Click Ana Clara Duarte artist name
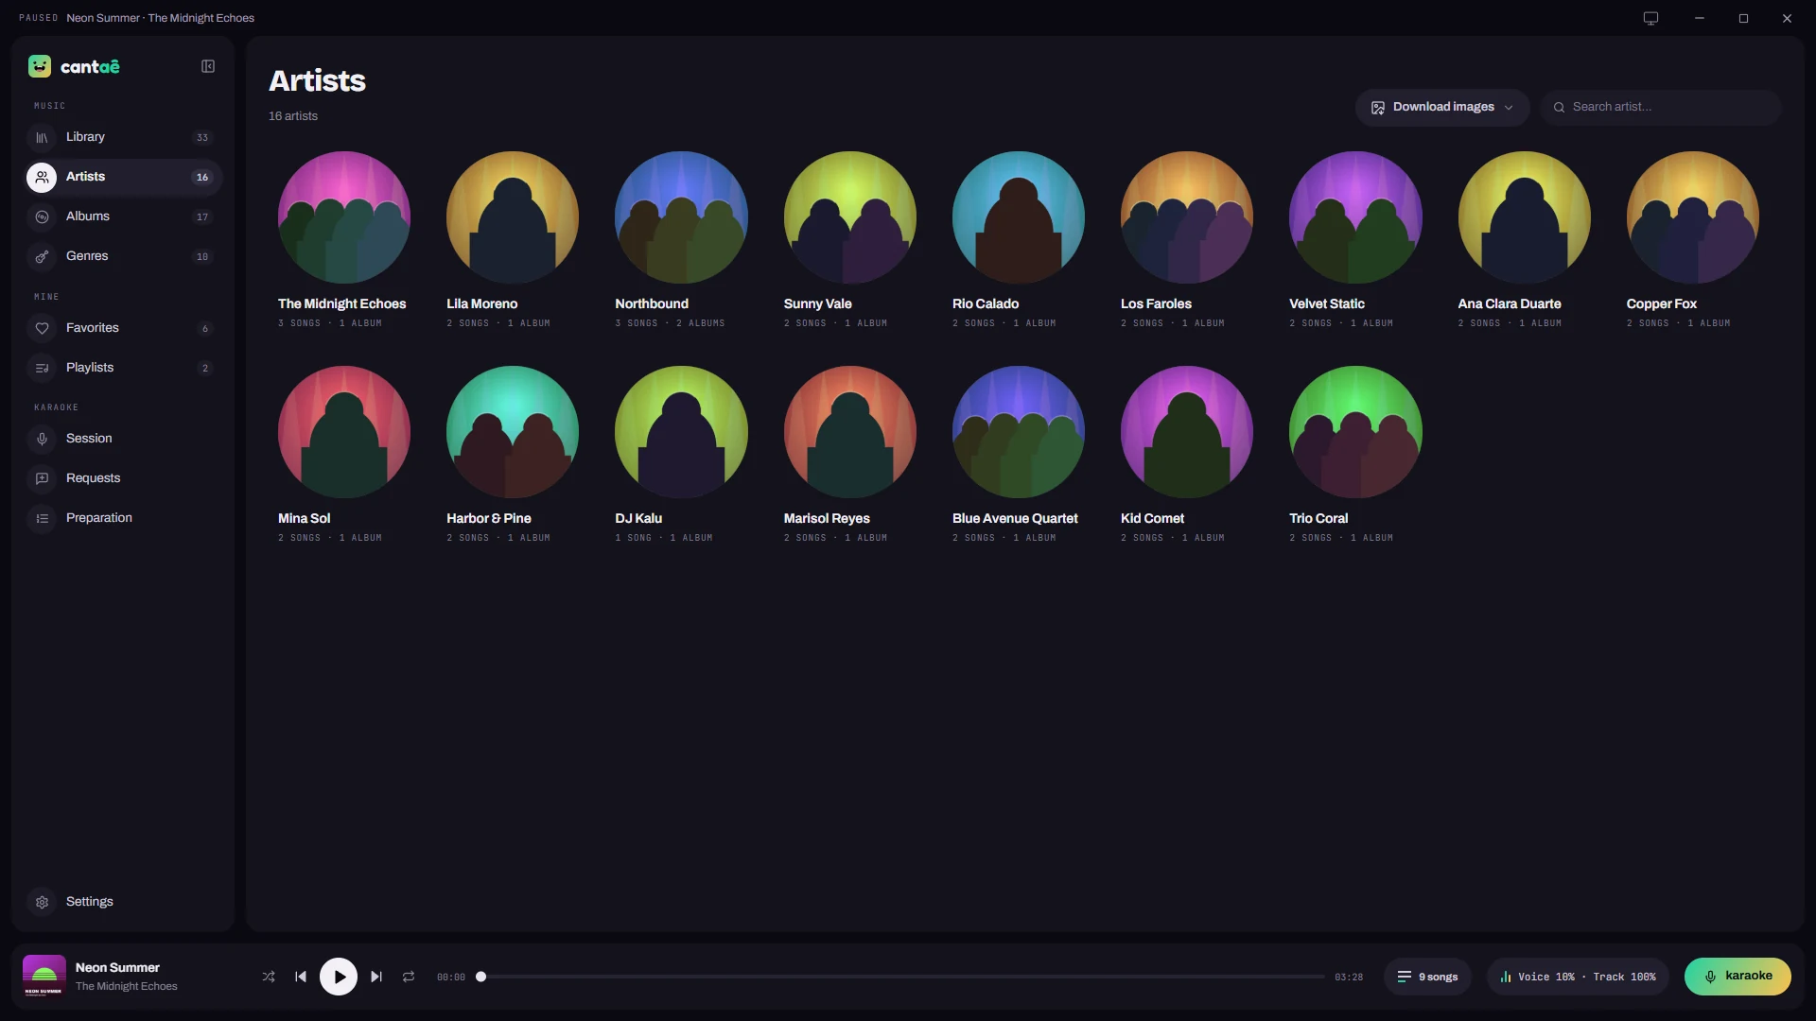1816x1021 pixels. click(1509, 303)
